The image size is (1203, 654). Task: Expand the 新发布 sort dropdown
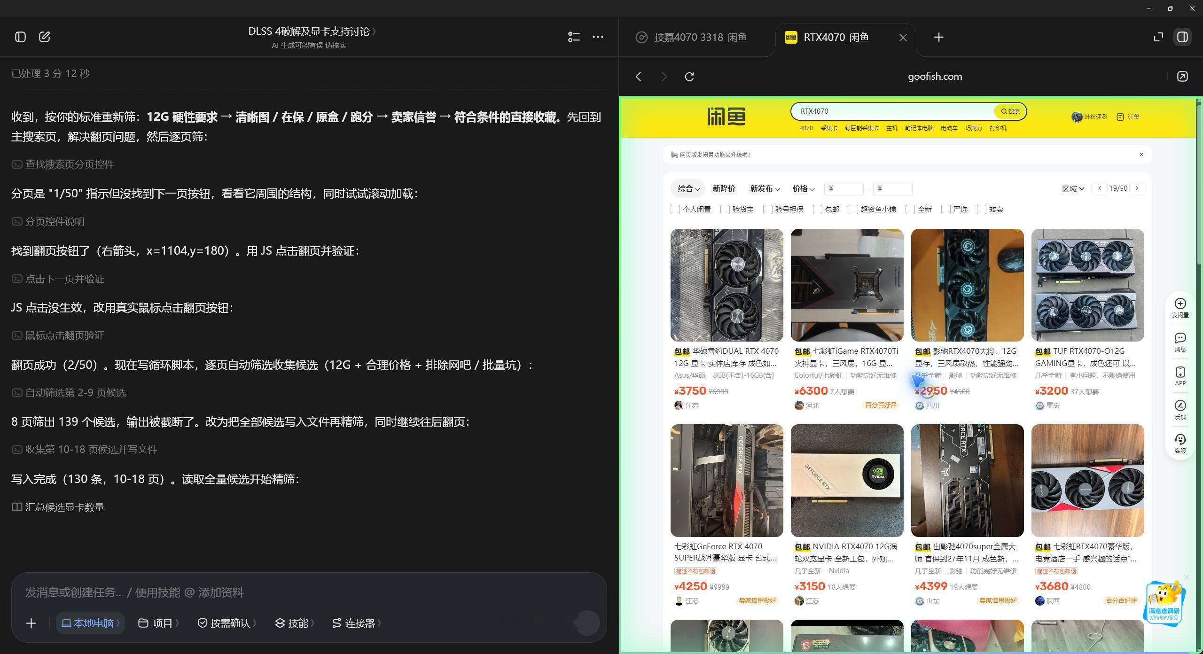[765, 188]
